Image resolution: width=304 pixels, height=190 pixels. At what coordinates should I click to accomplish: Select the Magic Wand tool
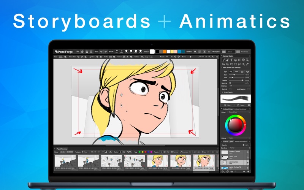click(243, 64)
